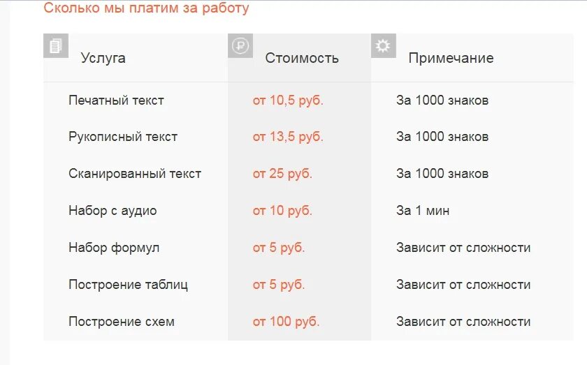
Task: Click the Набор с аудио service
Action: pyautogui.click(x=113, y=211)
